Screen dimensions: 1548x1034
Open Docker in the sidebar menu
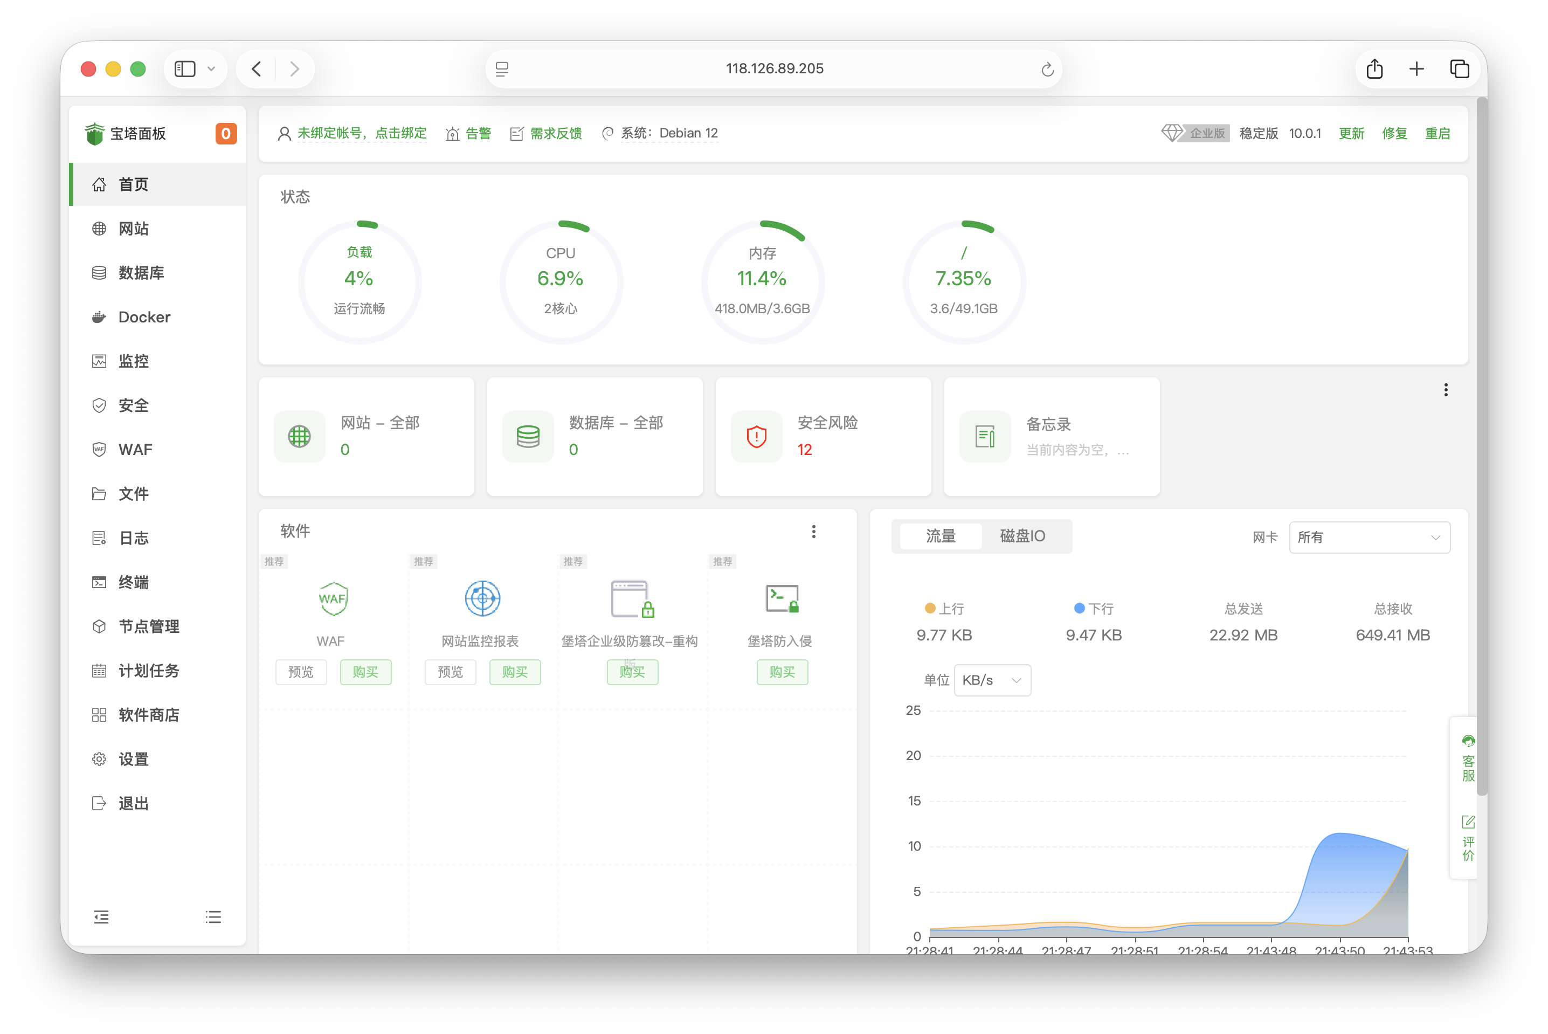[x=144, y=317]
